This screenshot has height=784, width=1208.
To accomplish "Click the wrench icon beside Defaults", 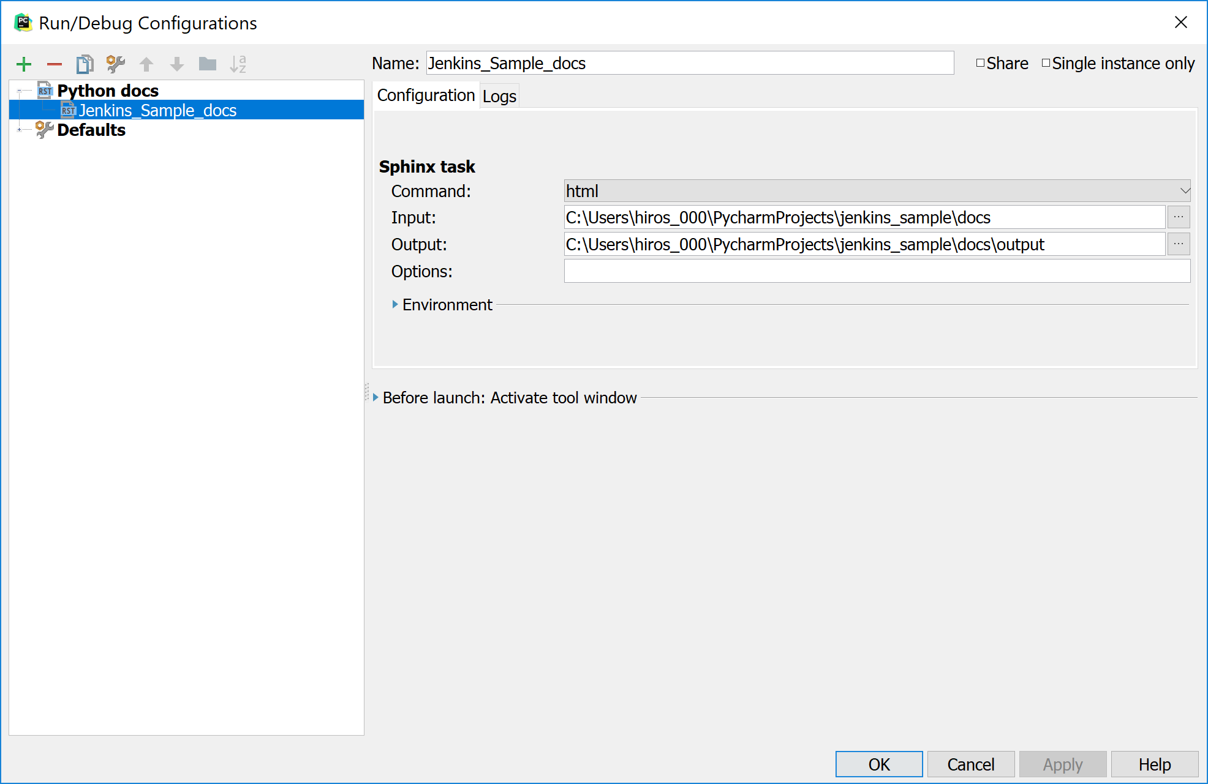I will click(x=44, y=130).
